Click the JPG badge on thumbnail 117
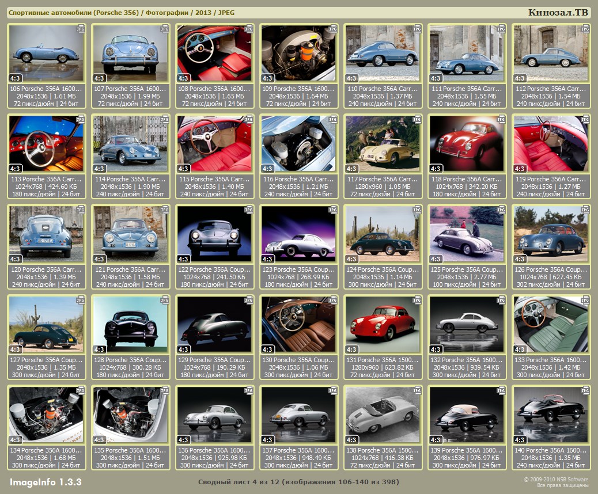Image resolution: width=598 pixels, height=494 pixels. [417, 119]
